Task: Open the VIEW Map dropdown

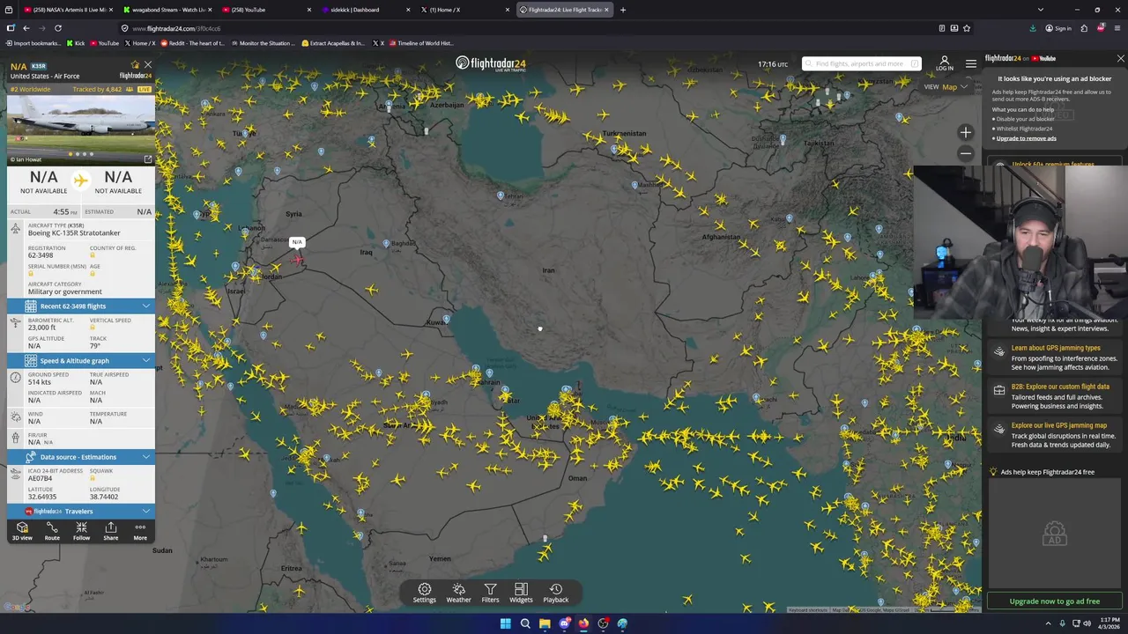Action: 946,86
